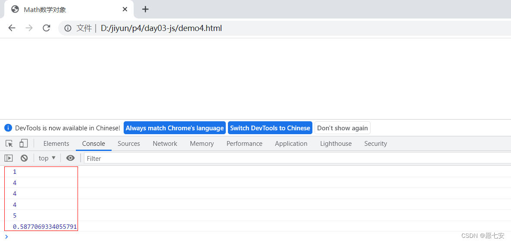Click Don't show again
Viewport: 511px width, 243px height.
pyautogui.click(x=343, y=128)
